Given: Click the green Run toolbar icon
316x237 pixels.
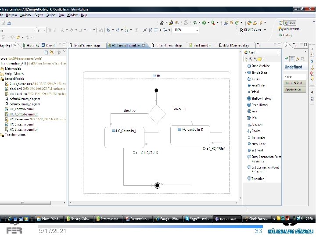Looking at the screenshot, I should [x=204, y=23].
